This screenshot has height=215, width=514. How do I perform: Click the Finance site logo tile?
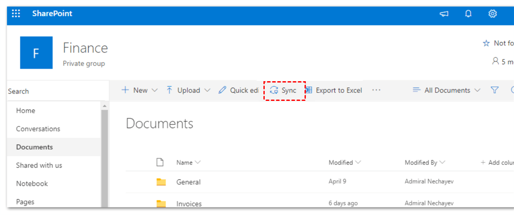pos(36,53)
